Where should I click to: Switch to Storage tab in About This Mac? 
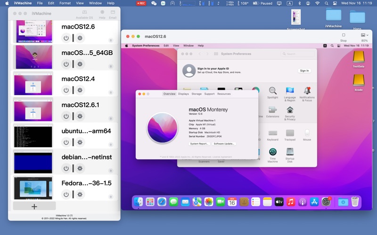197,94
